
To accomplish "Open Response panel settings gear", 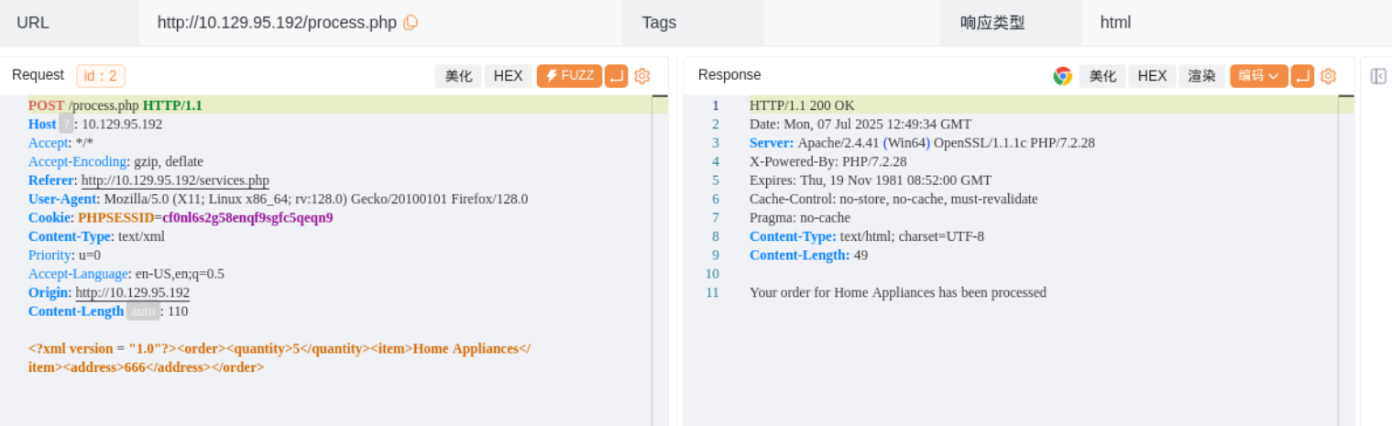I will [x=1328, y=76].
